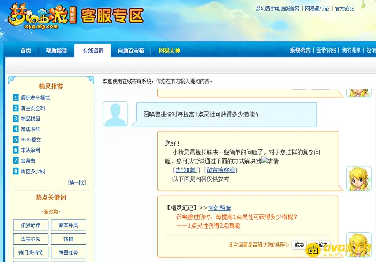Open the 网易通行证 link
The image size is (376, 262).
(x=317, y=8)
